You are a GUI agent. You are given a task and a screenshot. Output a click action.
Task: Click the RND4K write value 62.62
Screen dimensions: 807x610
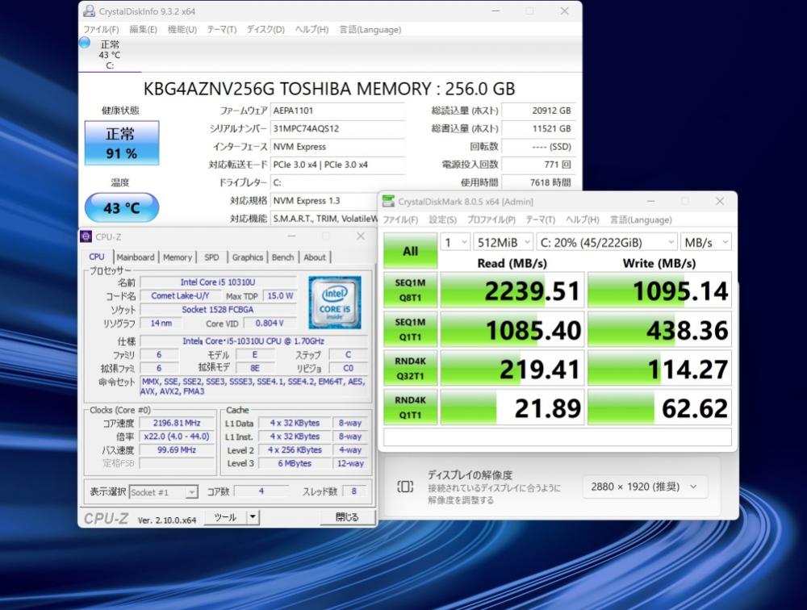659,407
